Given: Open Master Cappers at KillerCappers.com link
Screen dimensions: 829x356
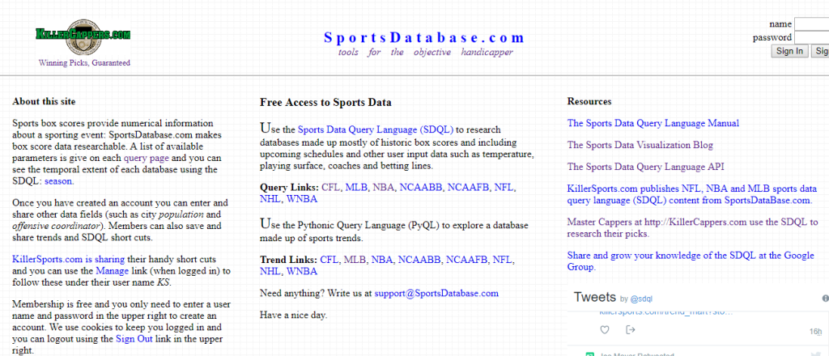Looking at the screenshot, I should pyautogui.click(x=693, y=227).
